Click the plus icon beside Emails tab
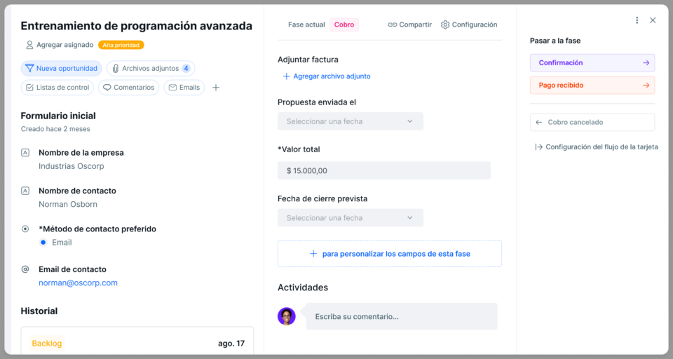Screen dimensions: 673x359 216,88
